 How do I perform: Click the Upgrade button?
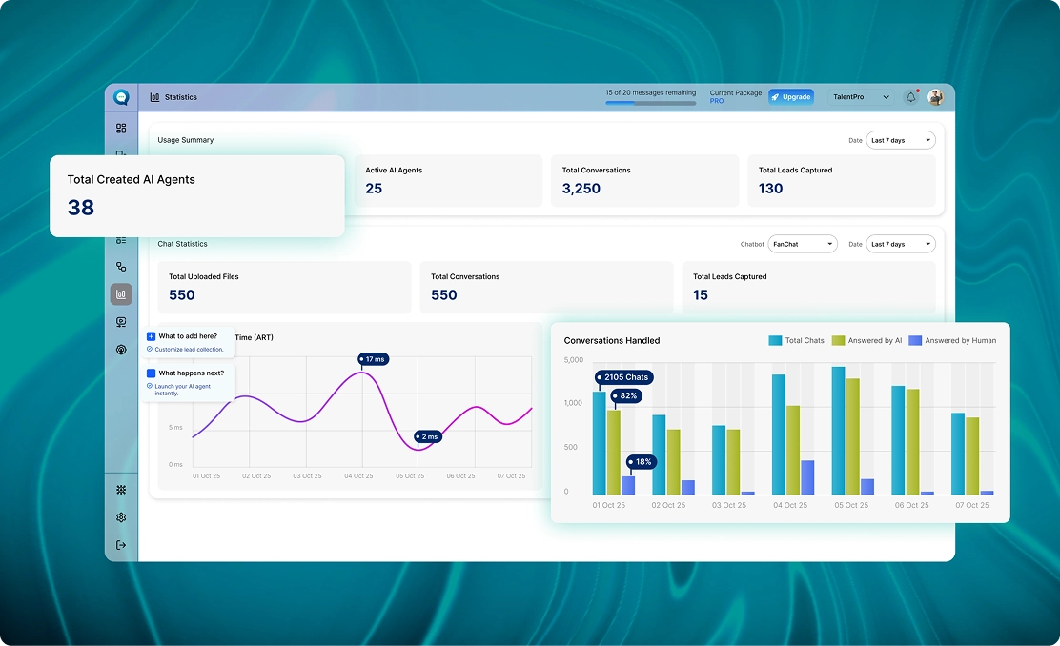pyautogui.click(x=791, y=97)
